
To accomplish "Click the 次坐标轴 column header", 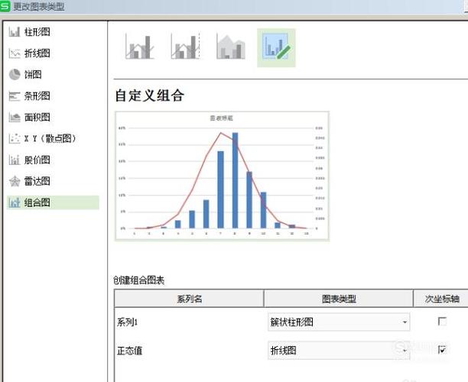I will (441, 299).
